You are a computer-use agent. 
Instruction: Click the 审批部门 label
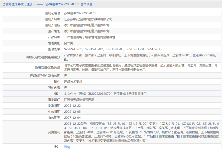[x=54, y=99]
